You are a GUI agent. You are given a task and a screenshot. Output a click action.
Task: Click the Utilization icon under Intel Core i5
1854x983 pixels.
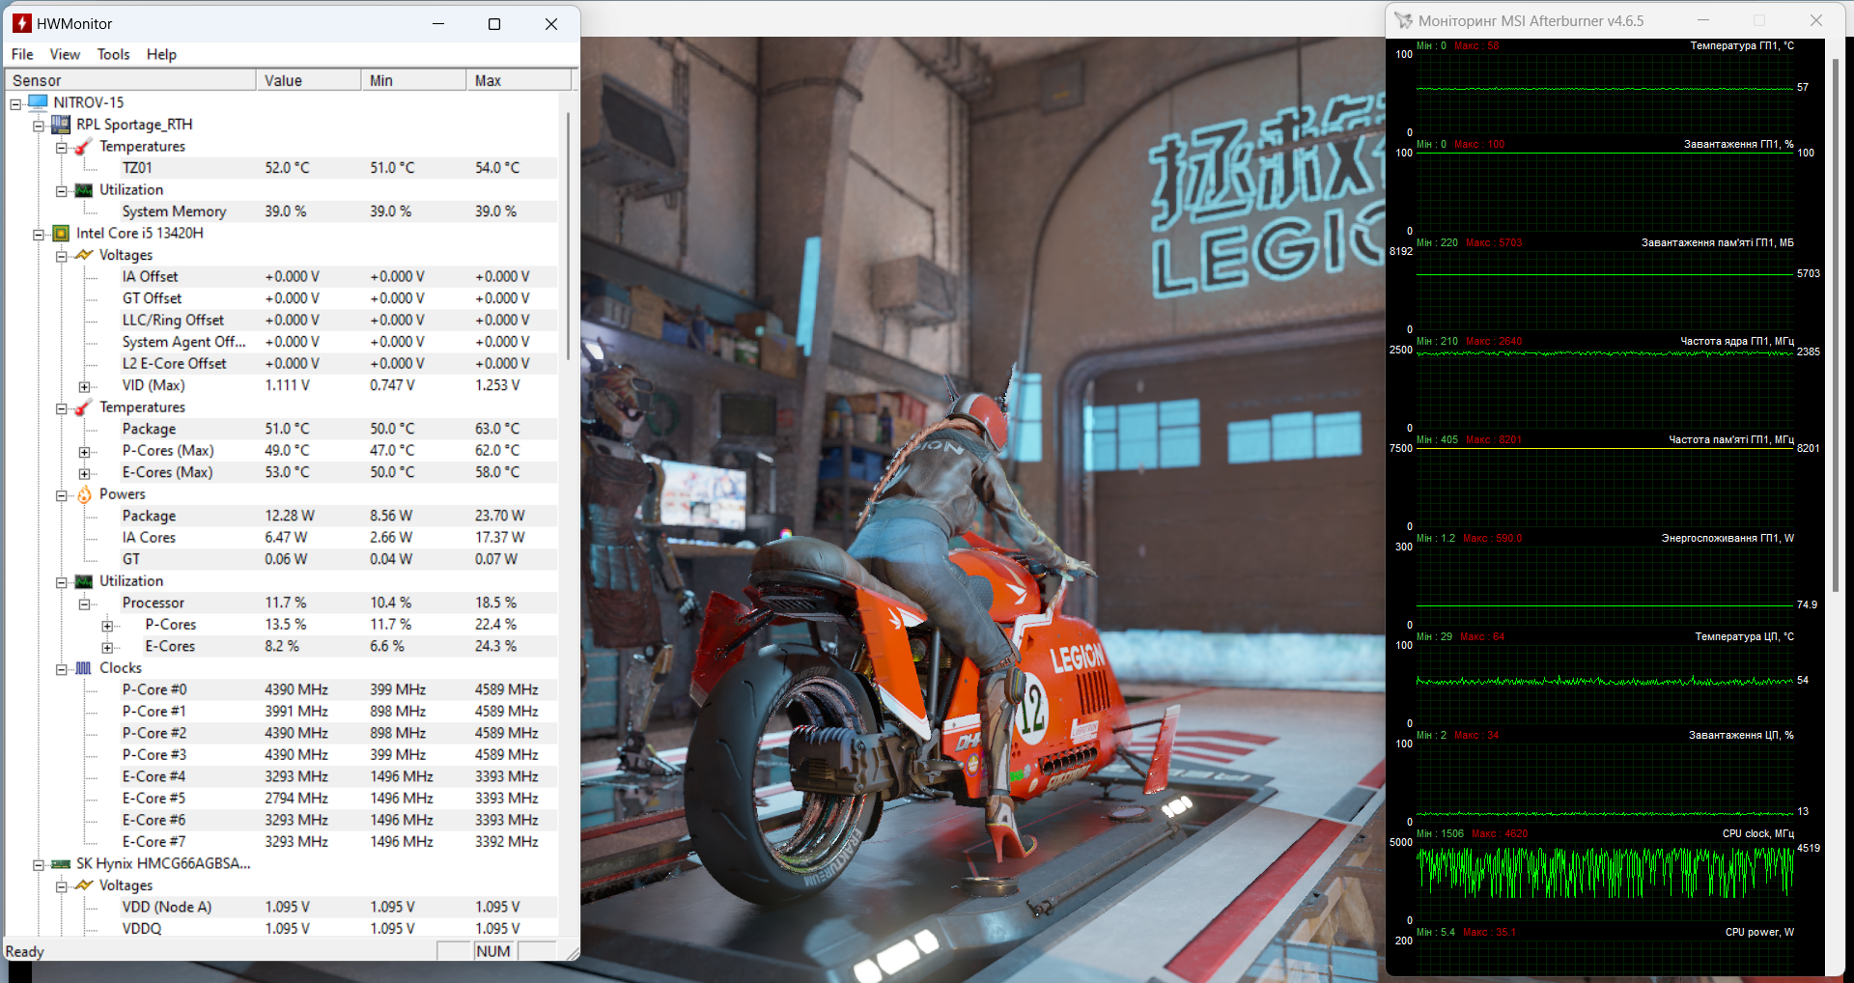click(x=84, y=581)
